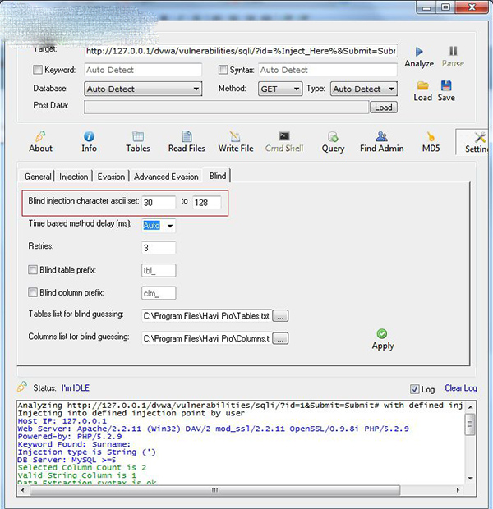Open the Cmd Shell tool
Viewport: 493px width, 509px height.
(283, 137)
